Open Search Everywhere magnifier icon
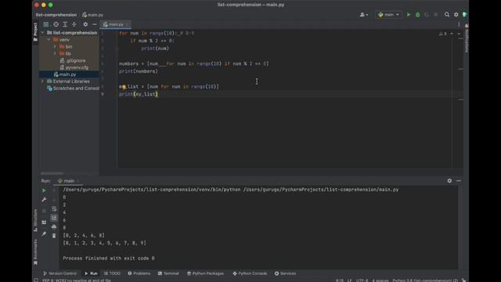This screenshot has height=282, width=501. coord(447,15)
